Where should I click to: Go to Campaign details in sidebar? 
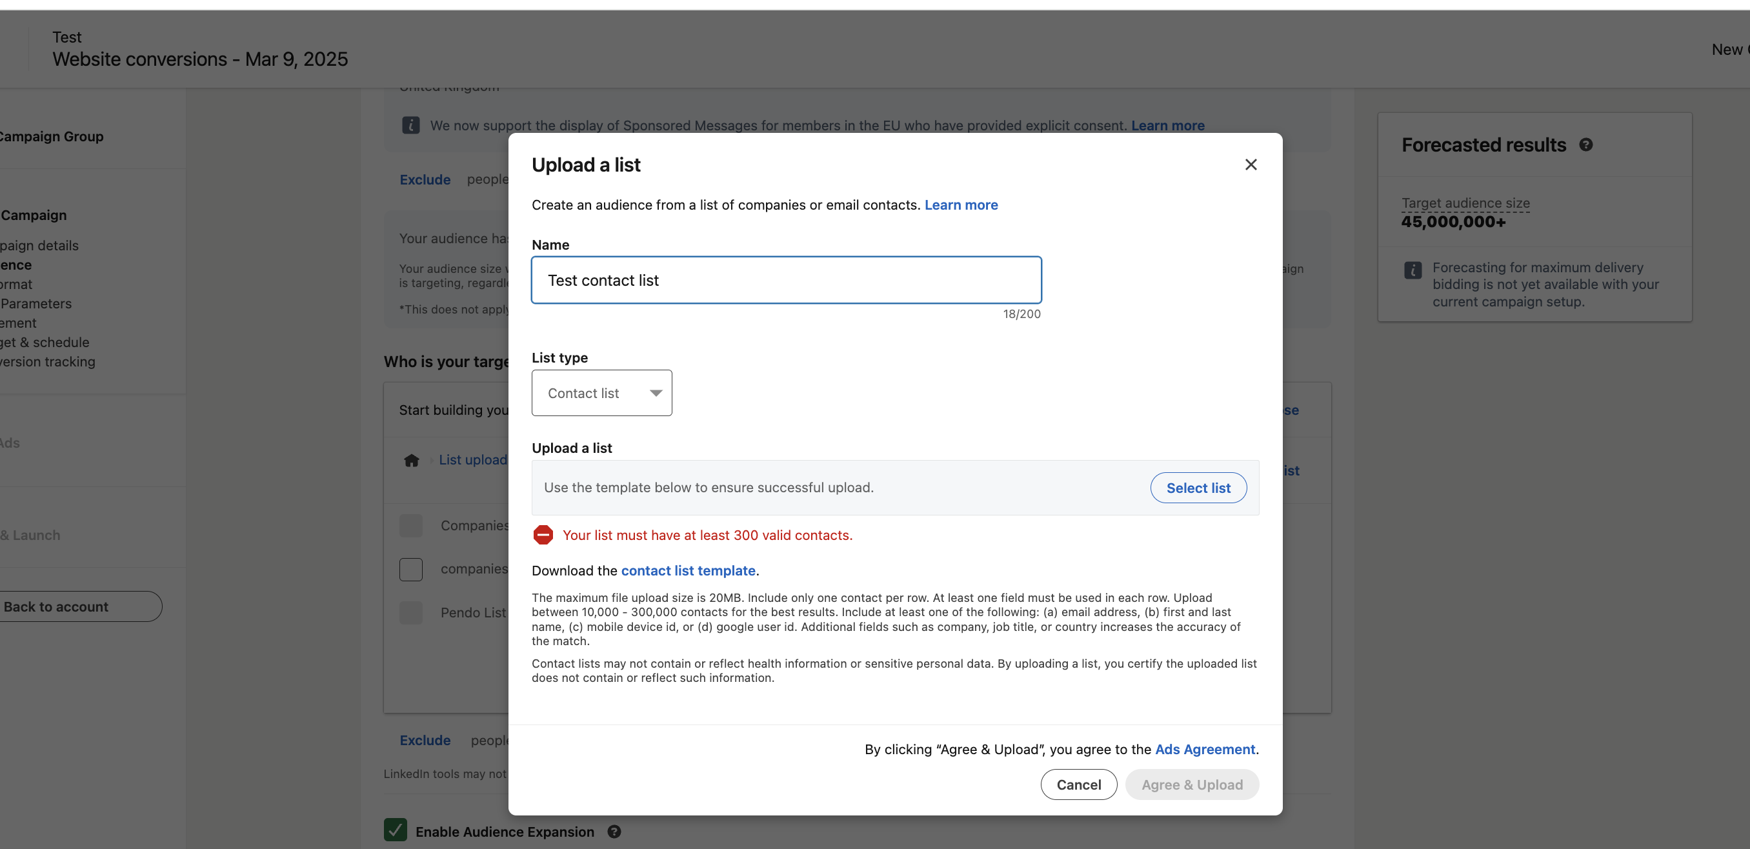(x=39, y=245)
